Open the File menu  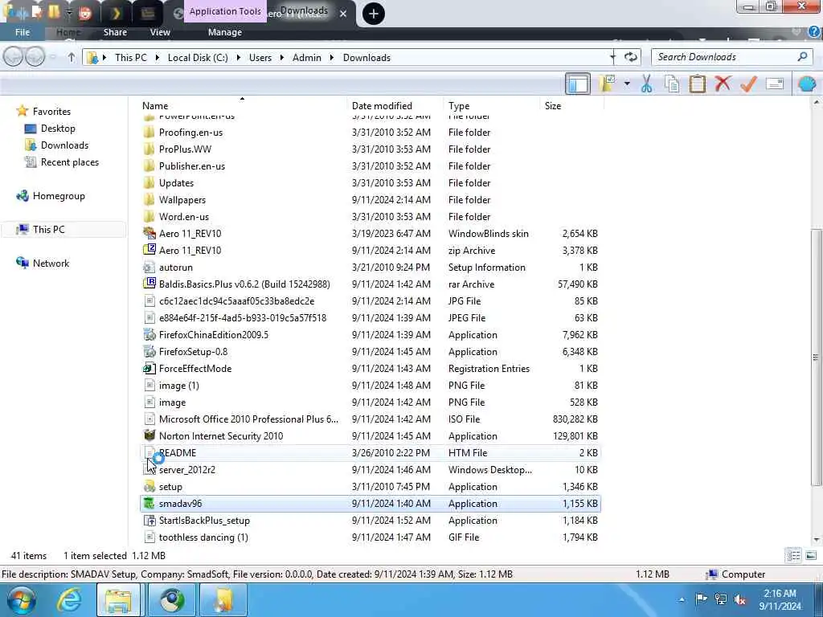tap(23, 32)
